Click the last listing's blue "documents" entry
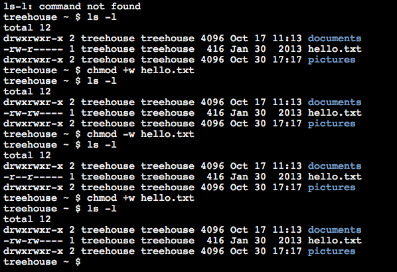The width and height of the screenshot is (397, 272). pyautogui.click(x=335, y=230)
